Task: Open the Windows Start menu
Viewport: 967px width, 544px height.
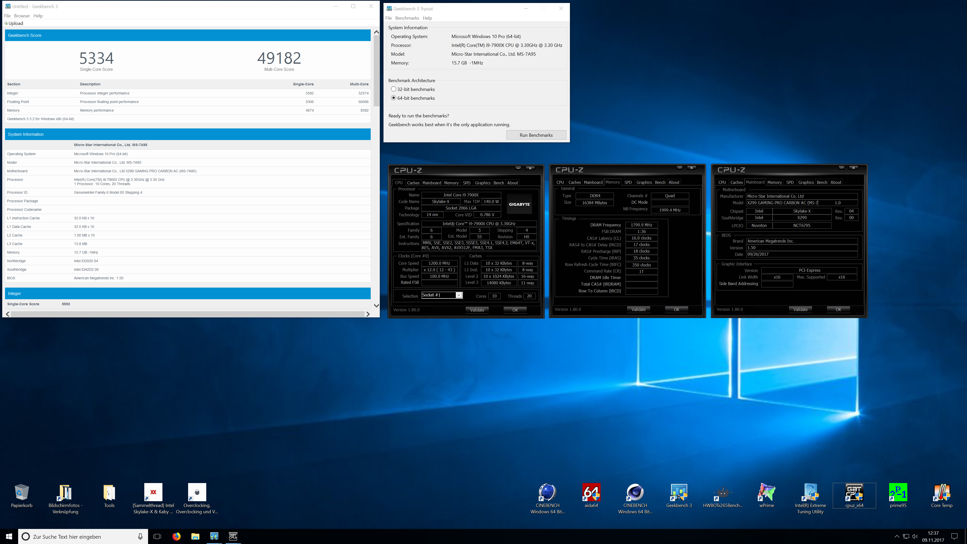Action: coord(9,536)
